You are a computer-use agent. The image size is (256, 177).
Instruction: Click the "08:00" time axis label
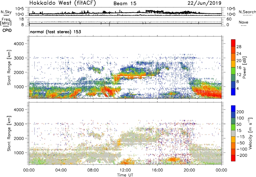click(93, 170)
